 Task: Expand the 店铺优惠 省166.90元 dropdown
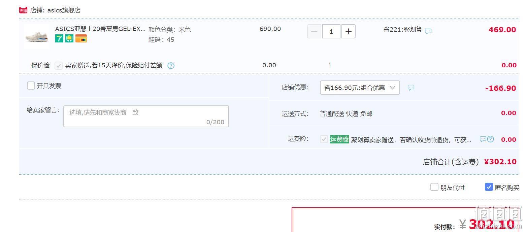coord(360,88)
